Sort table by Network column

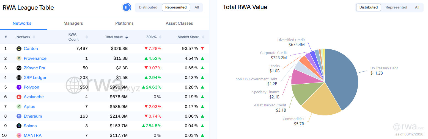(x=26, y=37)
